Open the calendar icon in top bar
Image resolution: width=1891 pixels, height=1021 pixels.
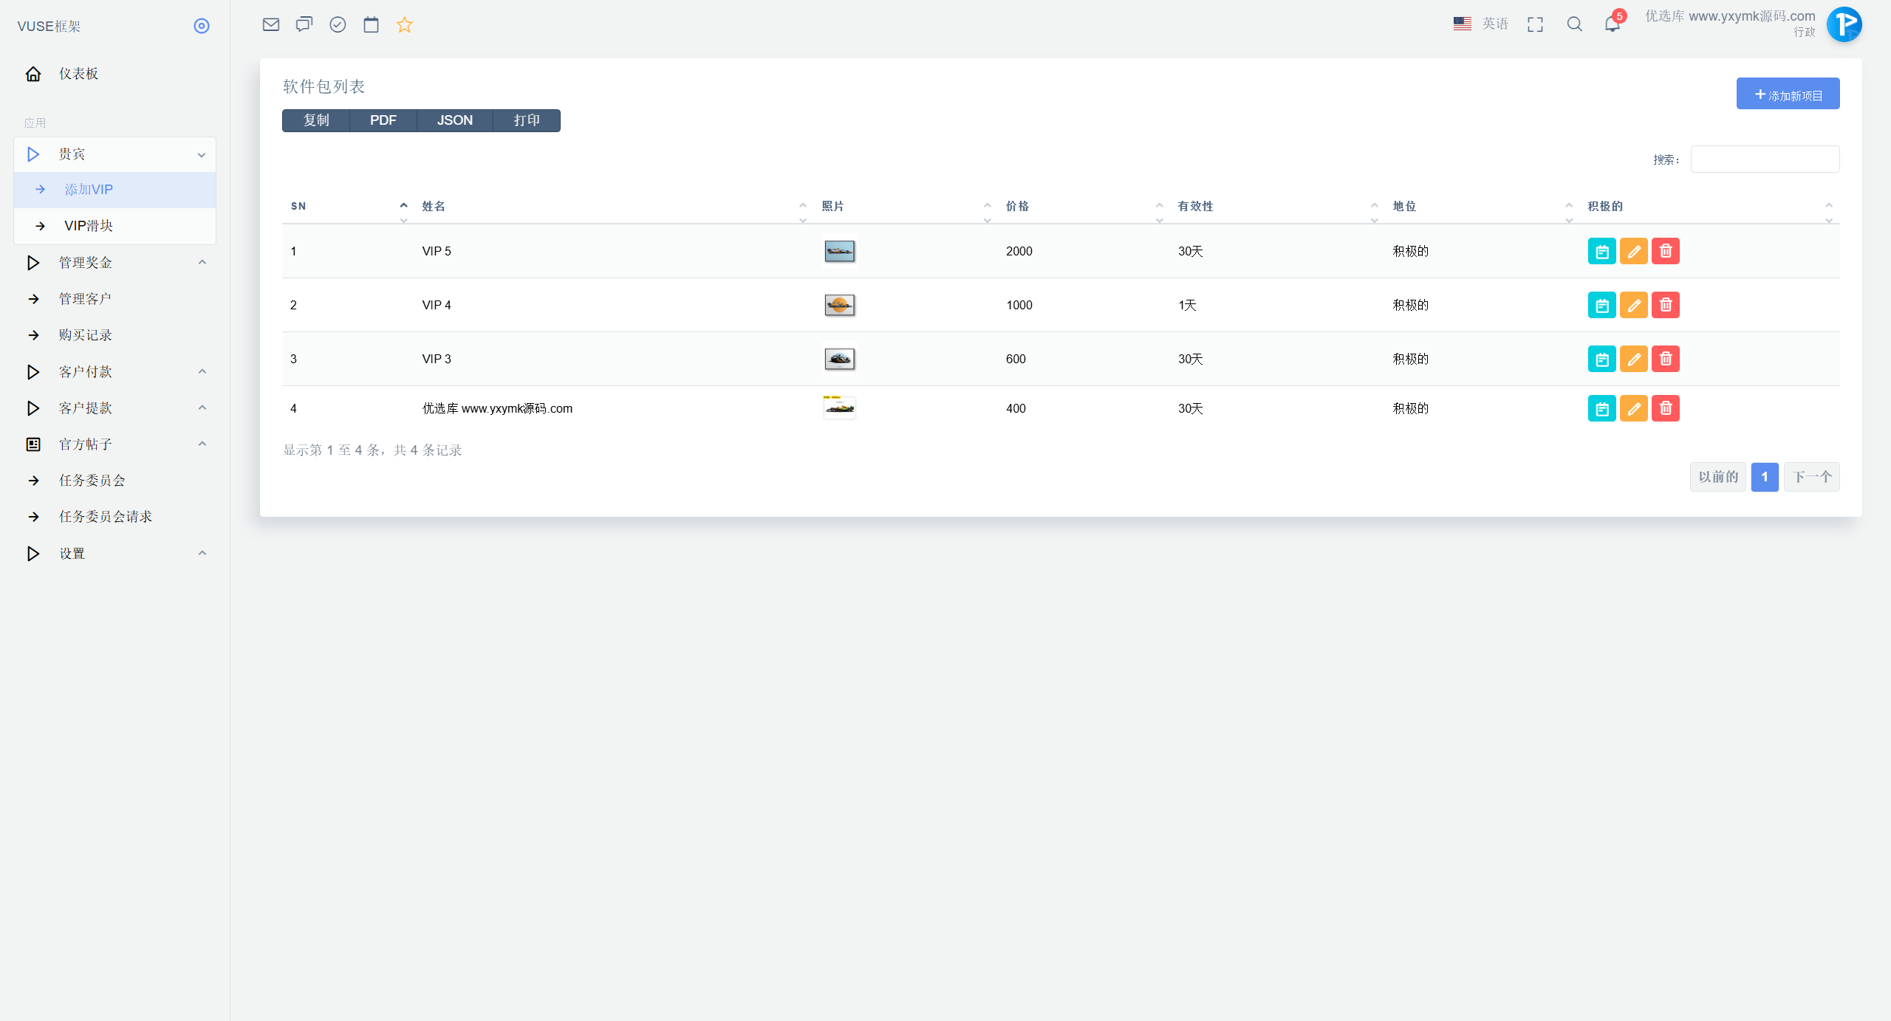point(371,24)
